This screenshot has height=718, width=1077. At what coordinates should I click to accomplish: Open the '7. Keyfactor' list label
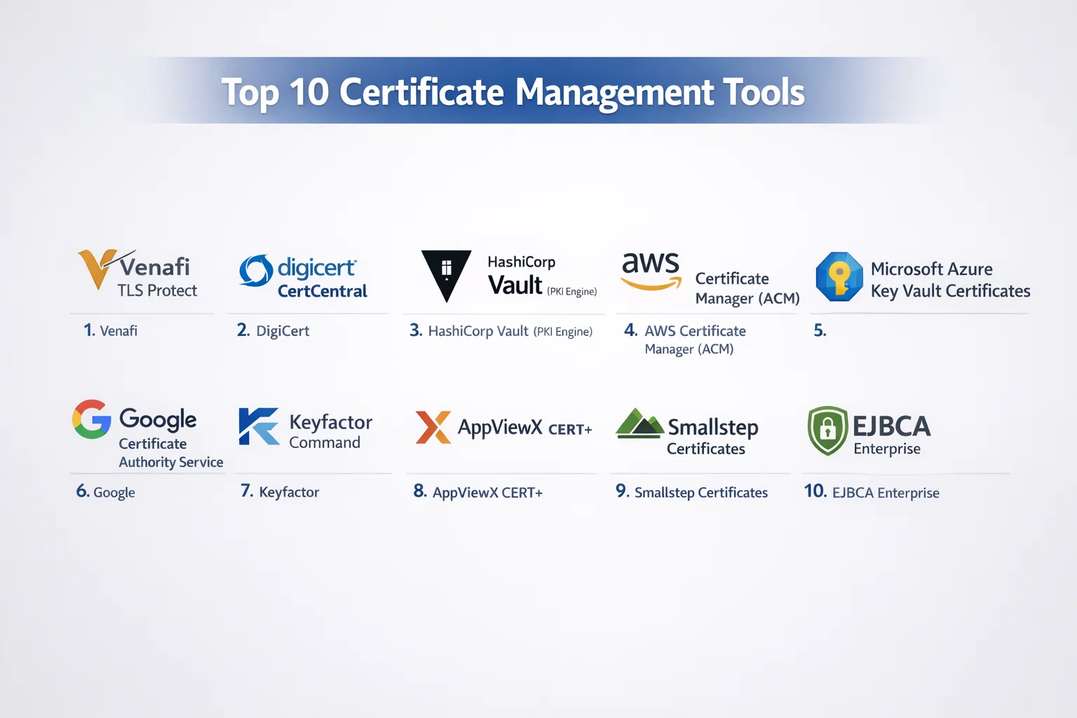[280, 492]
